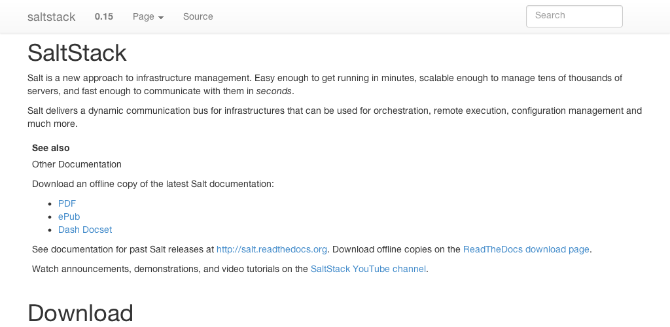Visit the salt.readthedocs.org link
The height and width of the screenshot is (327, 670).
click(x=272, y=249)
